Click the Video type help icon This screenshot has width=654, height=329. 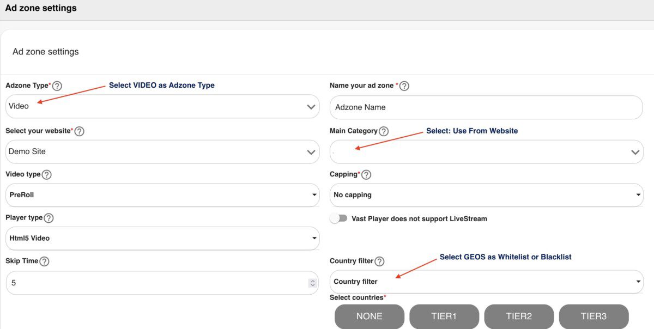point(46,175)
